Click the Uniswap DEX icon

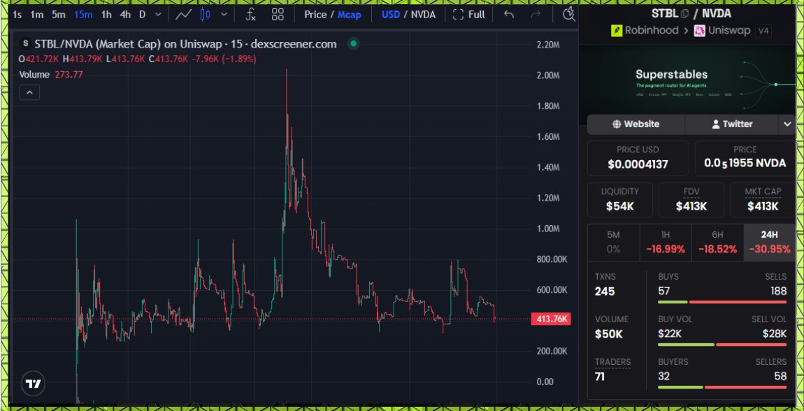(700, 31)
